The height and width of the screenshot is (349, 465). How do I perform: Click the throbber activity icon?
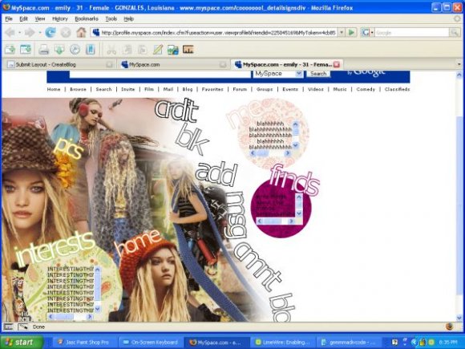click(458, 18)
